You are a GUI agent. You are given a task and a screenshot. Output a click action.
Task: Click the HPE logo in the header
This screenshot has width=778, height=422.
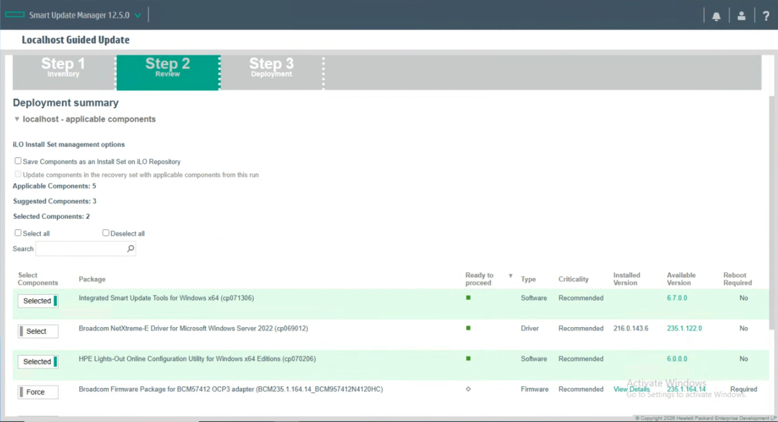(x=15, y=15)
